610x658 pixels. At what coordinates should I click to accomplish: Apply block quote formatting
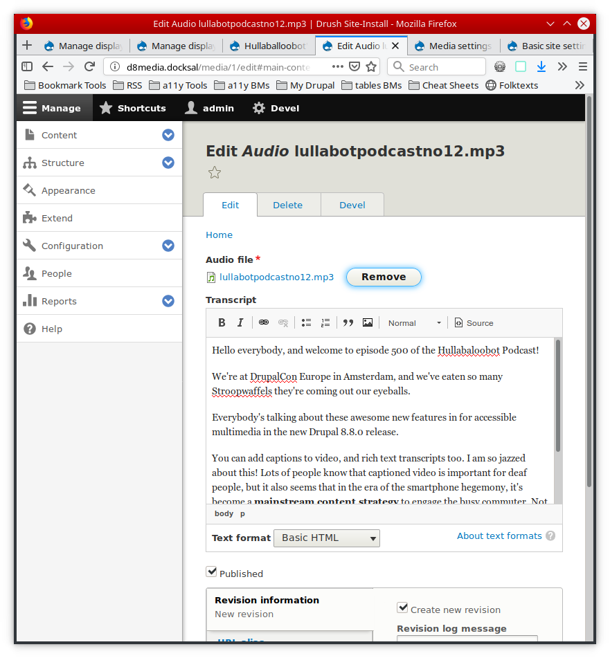coord(348,322)
